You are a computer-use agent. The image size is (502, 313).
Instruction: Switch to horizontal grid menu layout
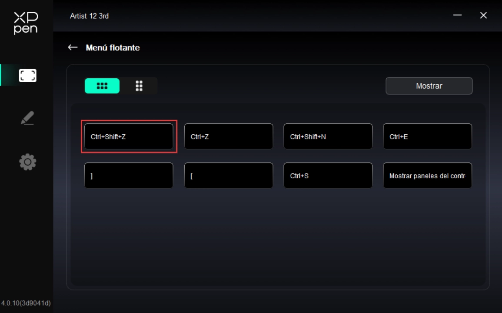click(102, 86)
